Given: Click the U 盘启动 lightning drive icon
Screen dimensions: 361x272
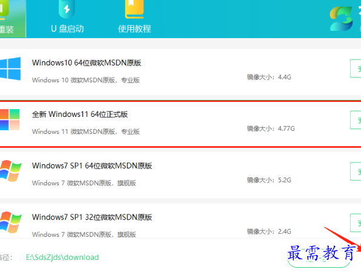Looking at the screenshot, I should [x=67, y=8].
